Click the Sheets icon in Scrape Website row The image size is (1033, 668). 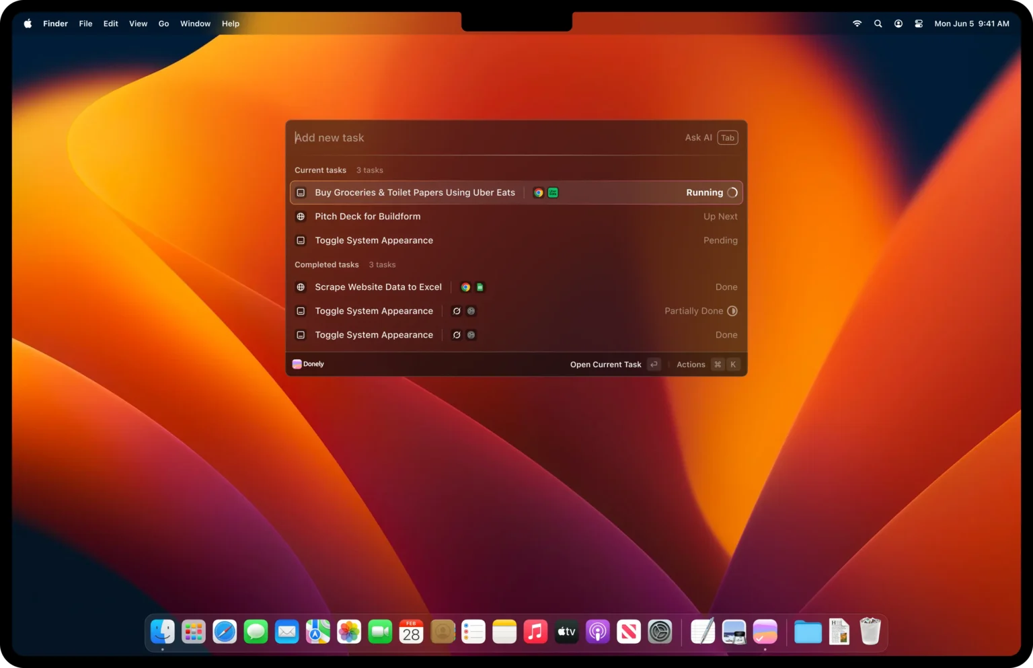(480, 287)
